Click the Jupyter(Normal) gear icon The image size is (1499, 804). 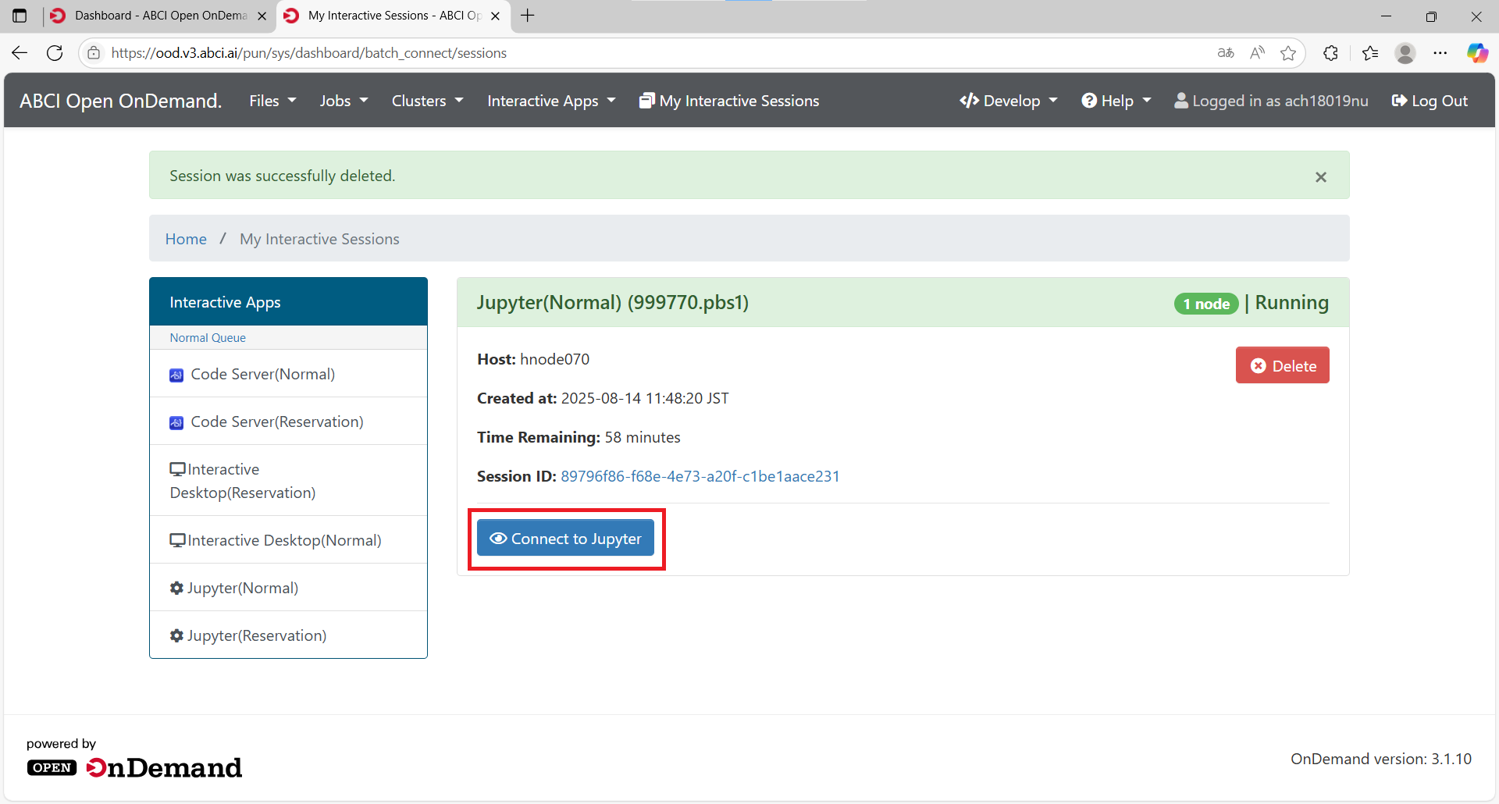(176, 588)
